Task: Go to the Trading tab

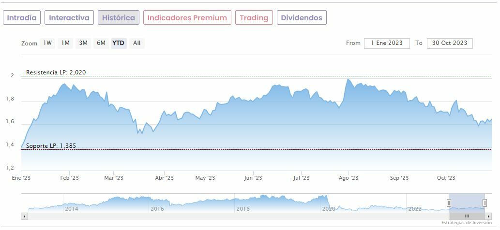Action: tap(254, 18)
